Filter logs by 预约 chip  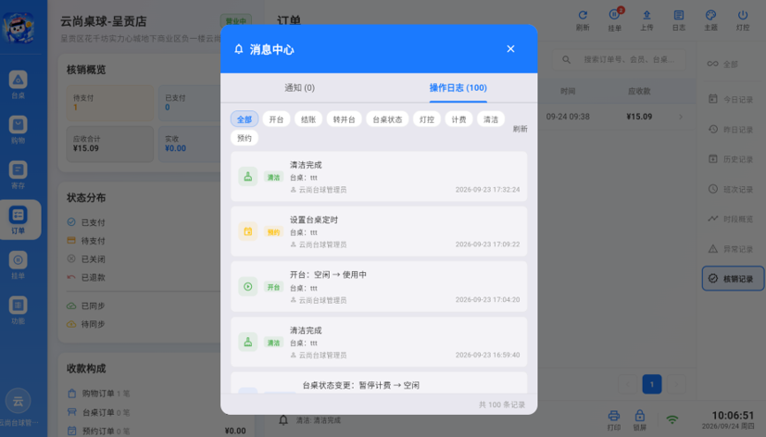tap(245, 138)
